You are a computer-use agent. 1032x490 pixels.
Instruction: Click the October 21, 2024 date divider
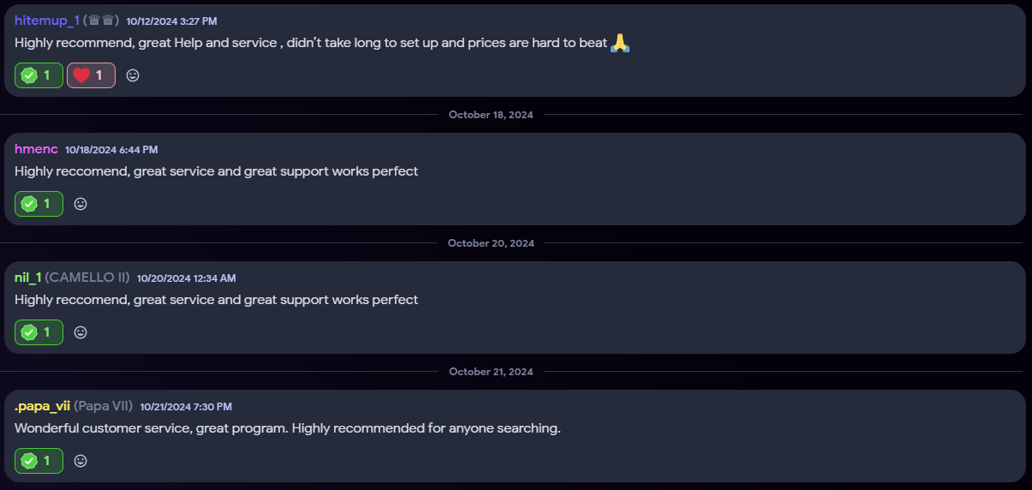[x=491, y=372]
